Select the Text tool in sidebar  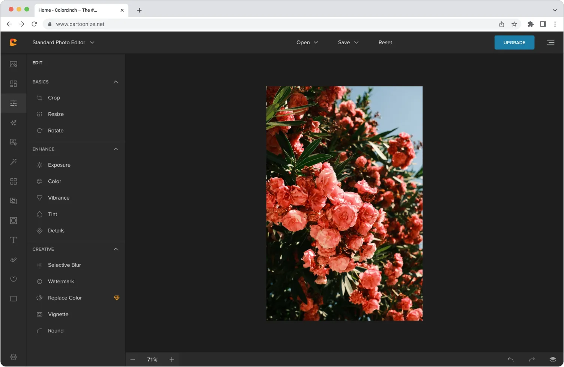click(14, 240)
